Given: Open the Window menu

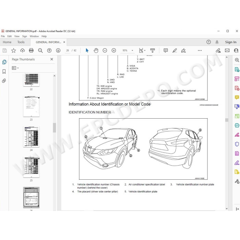Looking at the screenshot, I should pos(34,36).
